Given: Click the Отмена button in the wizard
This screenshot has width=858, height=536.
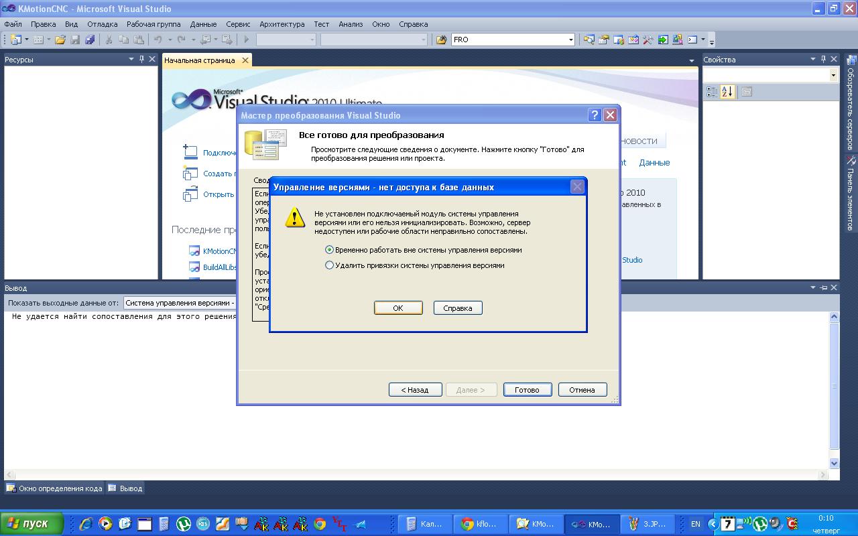Looking at the screenshot, I should [582, 390].
